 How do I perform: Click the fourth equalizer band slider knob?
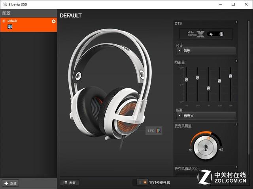pyautogui.click(x=219, y=81)
